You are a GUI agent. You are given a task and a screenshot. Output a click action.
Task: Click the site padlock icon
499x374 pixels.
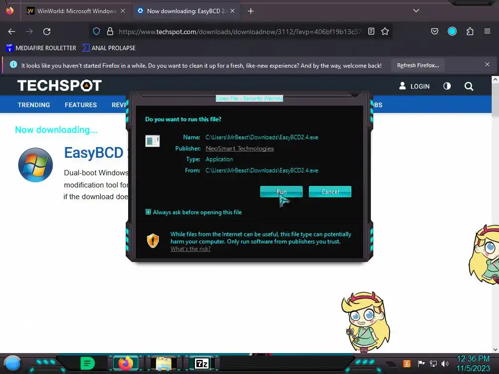pos(110,31)
